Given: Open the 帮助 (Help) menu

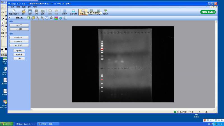Looking at the screenshot, I should pos(35,7).
